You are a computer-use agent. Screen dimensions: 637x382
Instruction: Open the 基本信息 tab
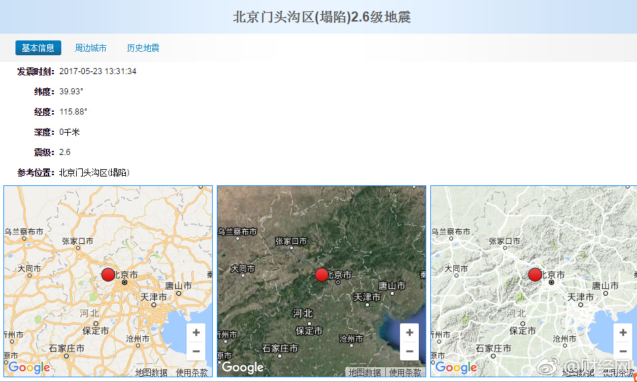(38, 48)
